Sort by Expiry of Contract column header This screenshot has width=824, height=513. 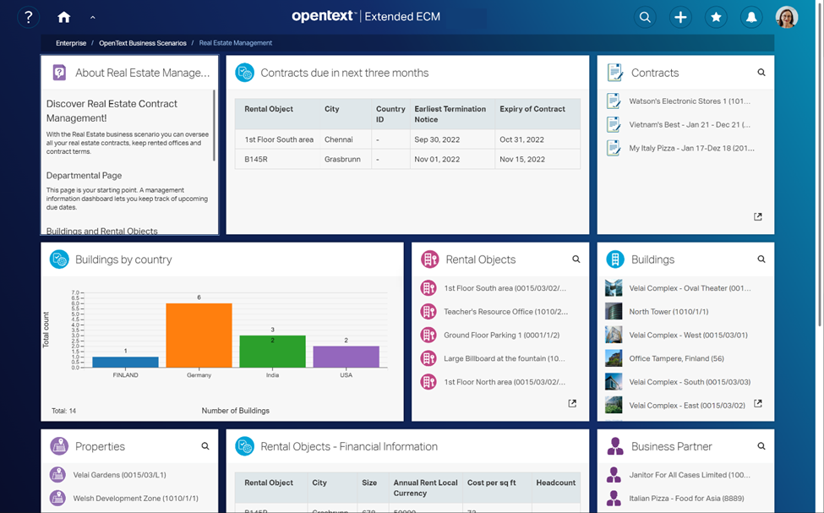click(x=532, y=109)
